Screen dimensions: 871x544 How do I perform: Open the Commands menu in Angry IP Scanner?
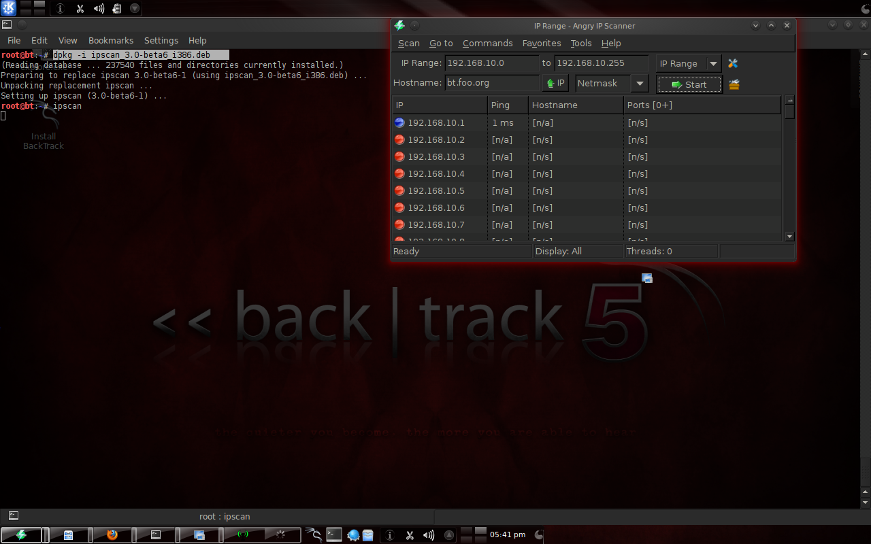click(x=487, y=43)
